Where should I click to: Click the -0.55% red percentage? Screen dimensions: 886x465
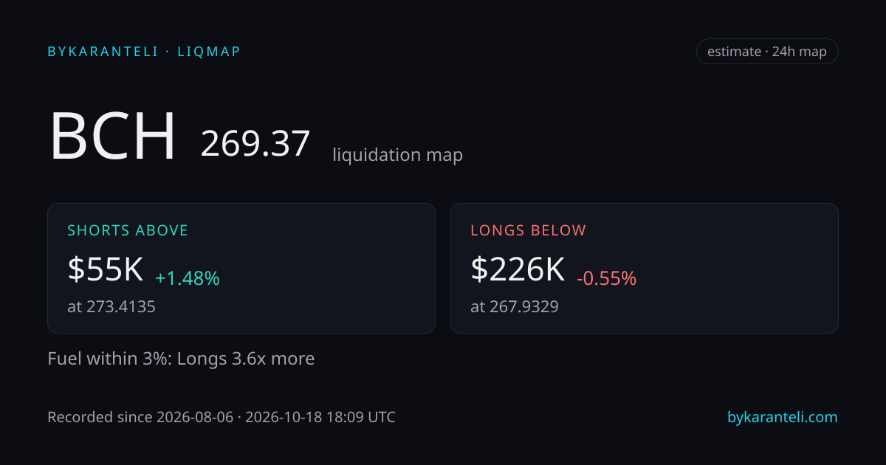point(606,278)
